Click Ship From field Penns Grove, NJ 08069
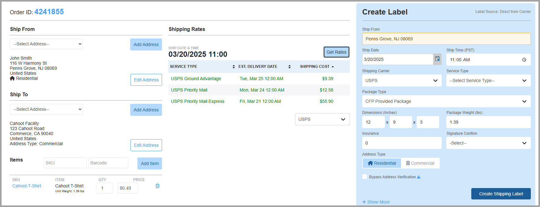The image size is (540, 207). tap(446, 39)
